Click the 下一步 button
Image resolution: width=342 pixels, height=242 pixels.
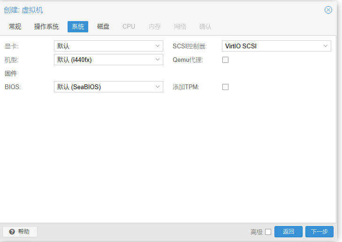[319, 232]
